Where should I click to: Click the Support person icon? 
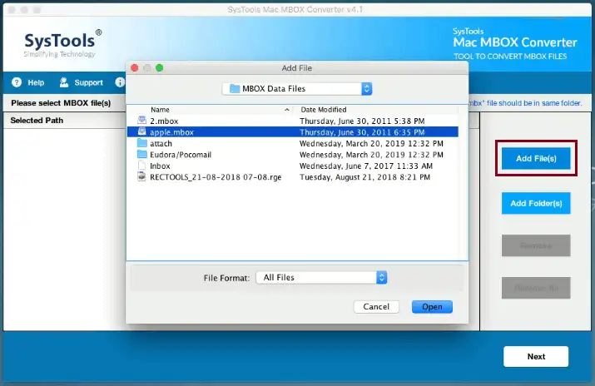64,82
